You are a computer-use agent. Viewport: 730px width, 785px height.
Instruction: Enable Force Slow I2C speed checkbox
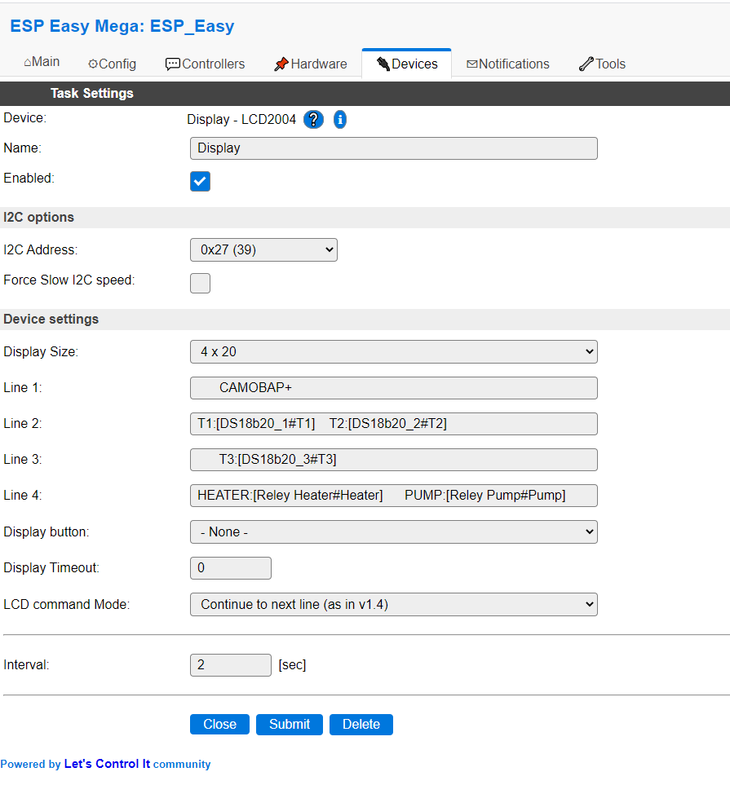tap(200, 284)
